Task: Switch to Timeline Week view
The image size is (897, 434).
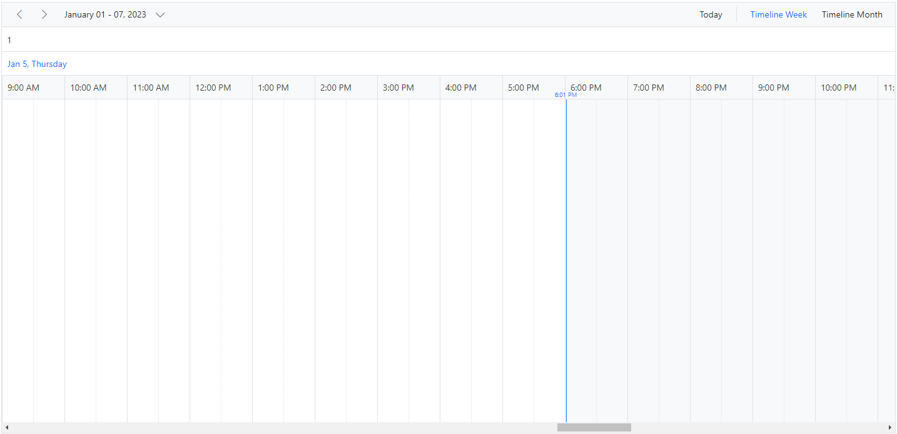Action: [x=778, y=14]
